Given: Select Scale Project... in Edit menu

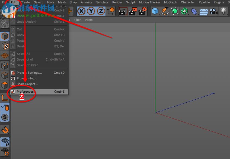Looking at the screenshot, I should tap(27, 84).
